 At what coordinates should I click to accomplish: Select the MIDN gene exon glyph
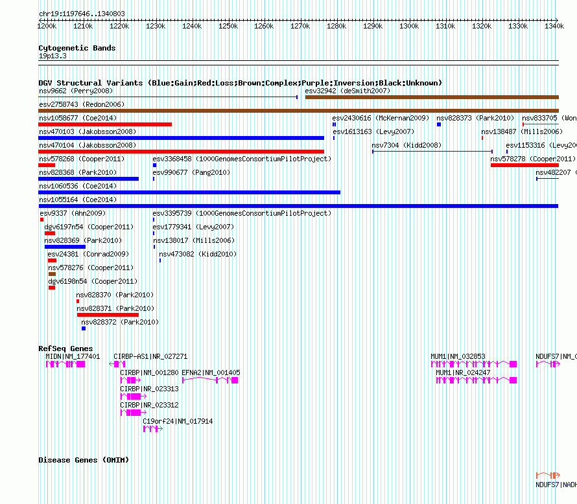click(x=65, y=364)
